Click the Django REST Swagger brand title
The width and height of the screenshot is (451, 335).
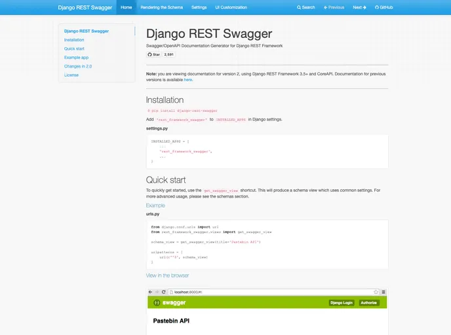(85, 7)
